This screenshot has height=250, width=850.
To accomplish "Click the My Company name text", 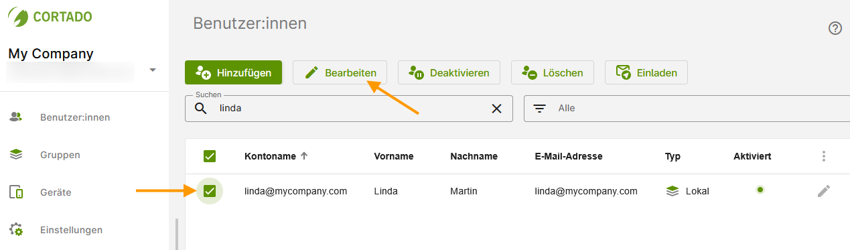I will (x=51, y=54).
